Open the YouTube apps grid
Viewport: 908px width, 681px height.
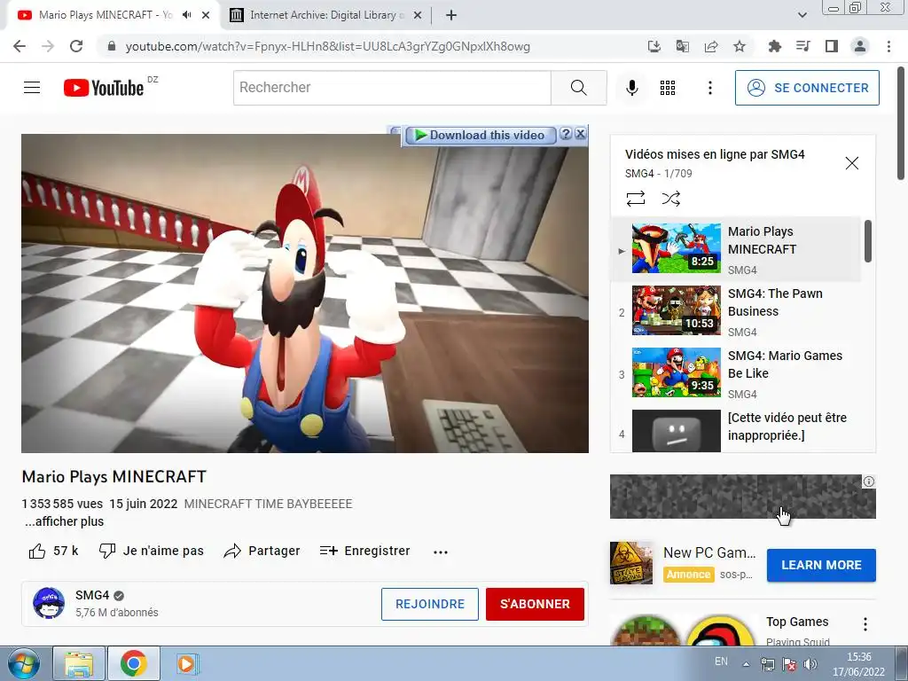tap(667, 88)
